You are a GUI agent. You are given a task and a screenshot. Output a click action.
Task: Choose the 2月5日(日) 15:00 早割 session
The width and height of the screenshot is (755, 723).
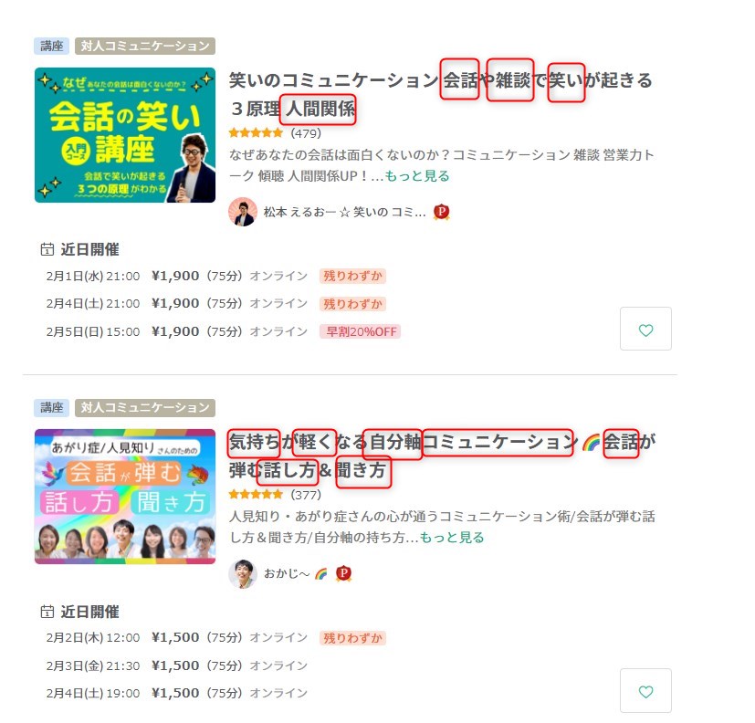point(223,331)
